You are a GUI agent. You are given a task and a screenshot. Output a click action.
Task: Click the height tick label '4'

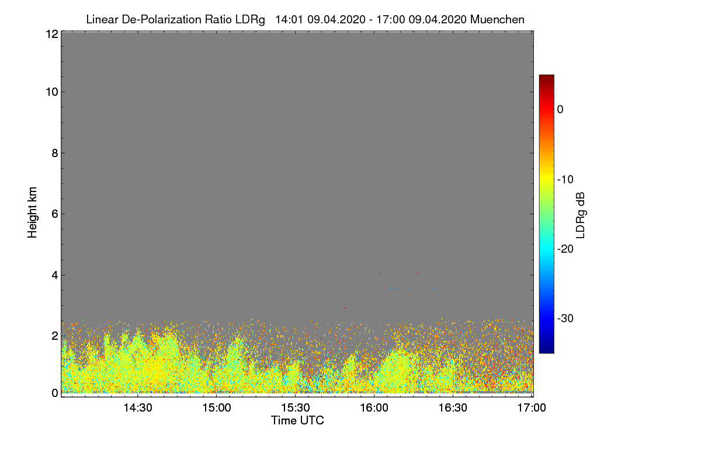tap(54, 274)
